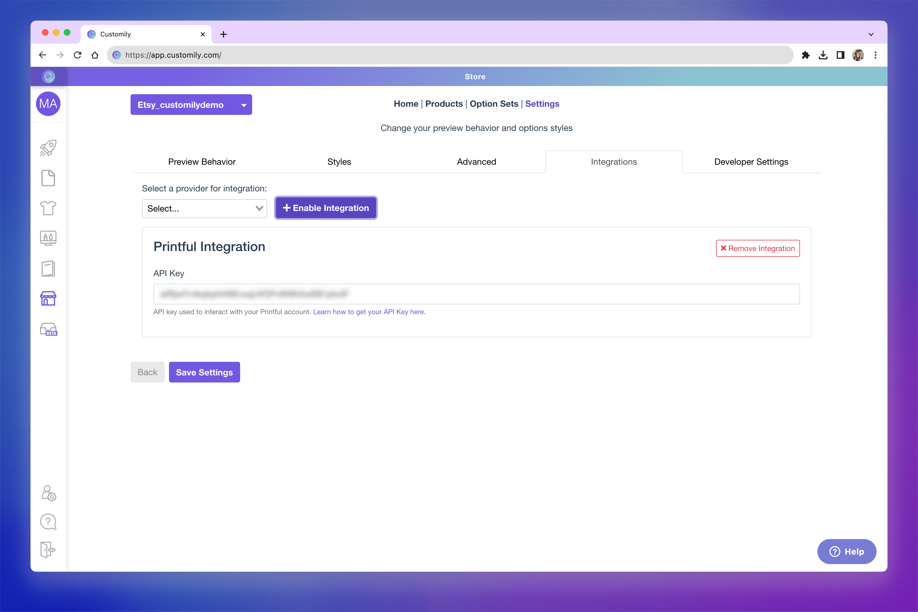
Task: Select the t-shirt products icon
Action: coord(48,208)
